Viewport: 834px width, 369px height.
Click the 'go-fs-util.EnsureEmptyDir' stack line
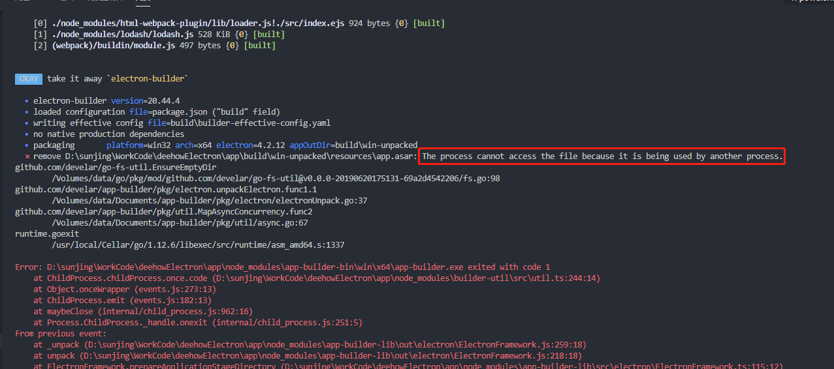tap(116, 168)
